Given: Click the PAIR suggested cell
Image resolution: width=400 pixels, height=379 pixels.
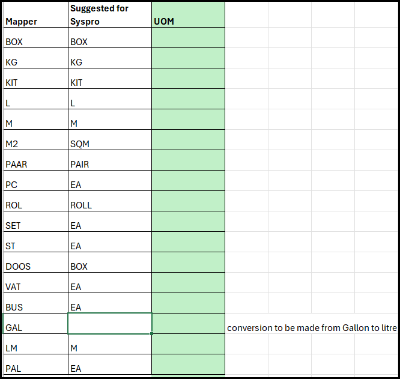Looking at the screenshot, I should click(109, 160).
